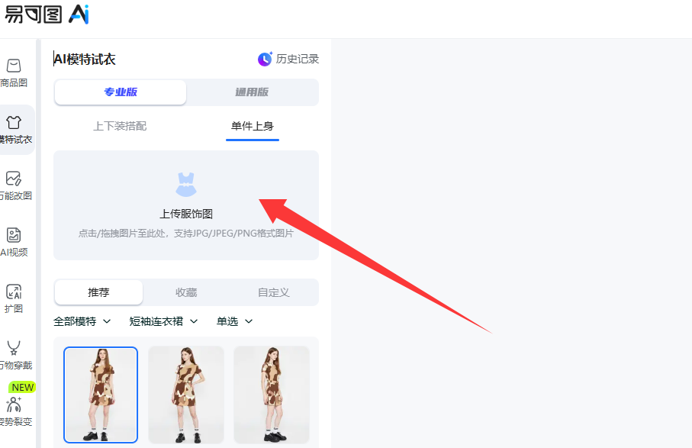Open the 单选 selection mode dropdown

pos(234,321)
